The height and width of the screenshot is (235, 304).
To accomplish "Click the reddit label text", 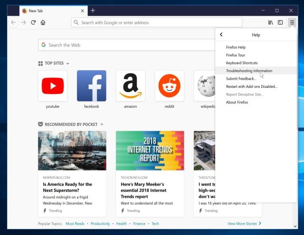I will tap(170, 106).
